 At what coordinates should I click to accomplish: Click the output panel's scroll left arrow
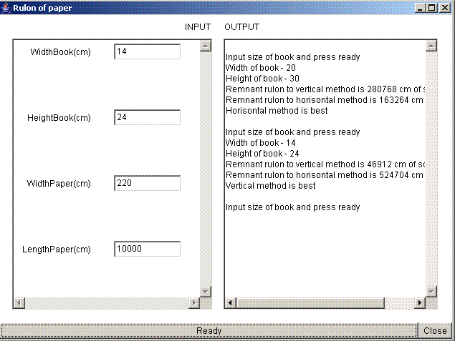(231, 303)
